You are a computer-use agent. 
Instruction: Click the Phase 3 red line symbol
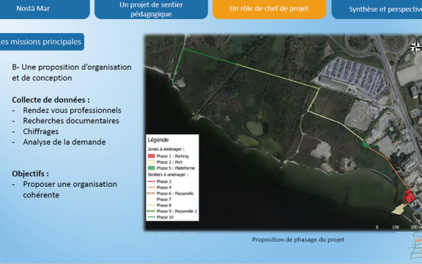[151, 181]
